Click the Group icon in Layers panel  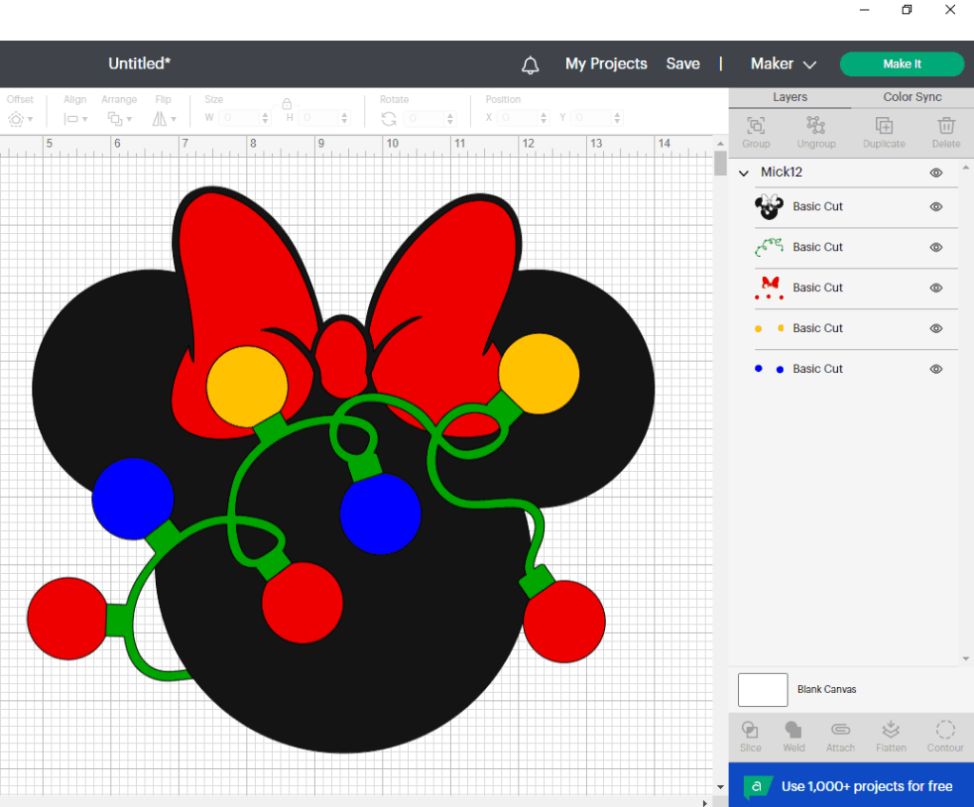pos(755,127)
